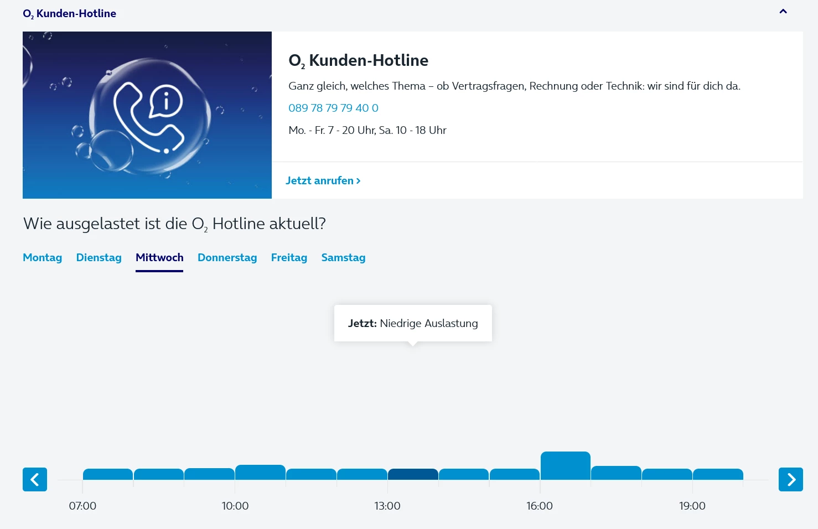Select the Mittwoch tab
Screen dimensions: 818x529
click(159, 257)
